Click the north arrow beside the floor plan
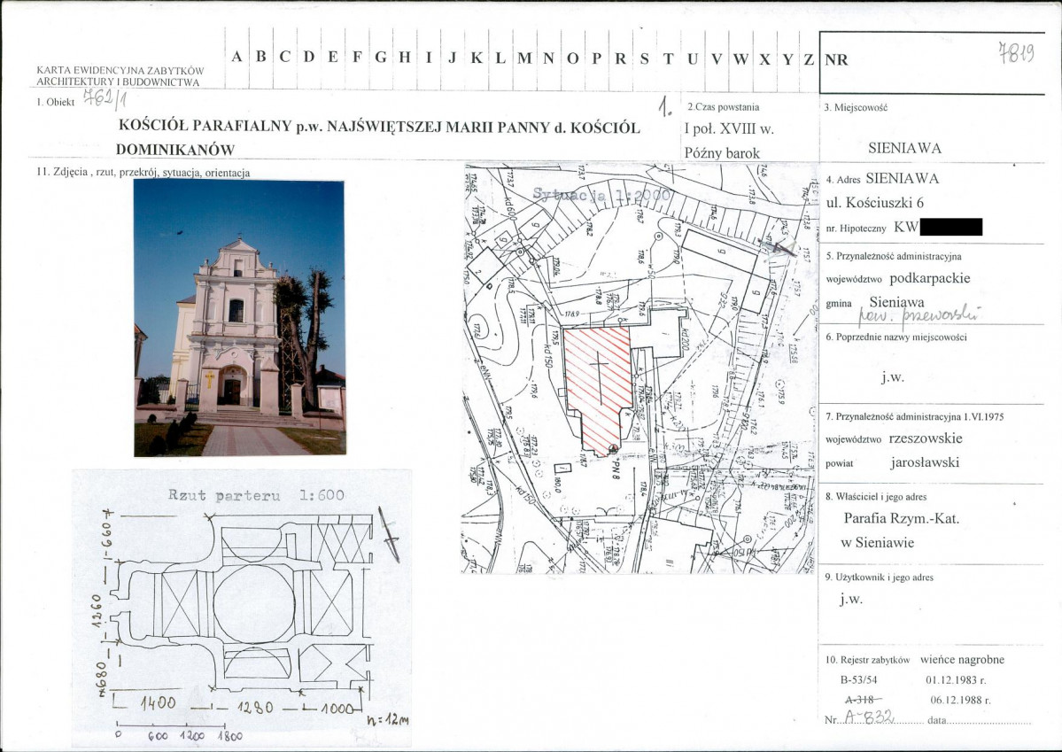 [x=388, y=535]
